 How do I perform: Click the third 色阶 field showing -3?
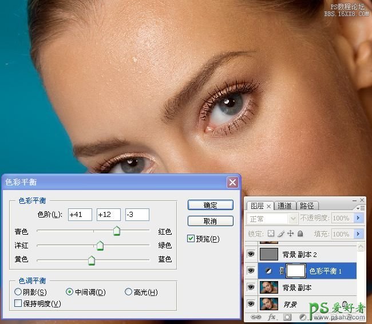click(x=137, y=215)
